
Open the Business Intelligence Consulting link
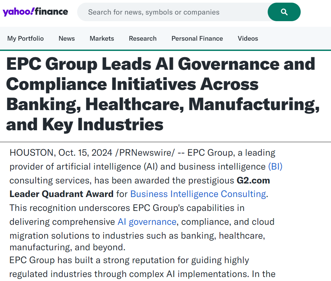click(x=198, y=194)
